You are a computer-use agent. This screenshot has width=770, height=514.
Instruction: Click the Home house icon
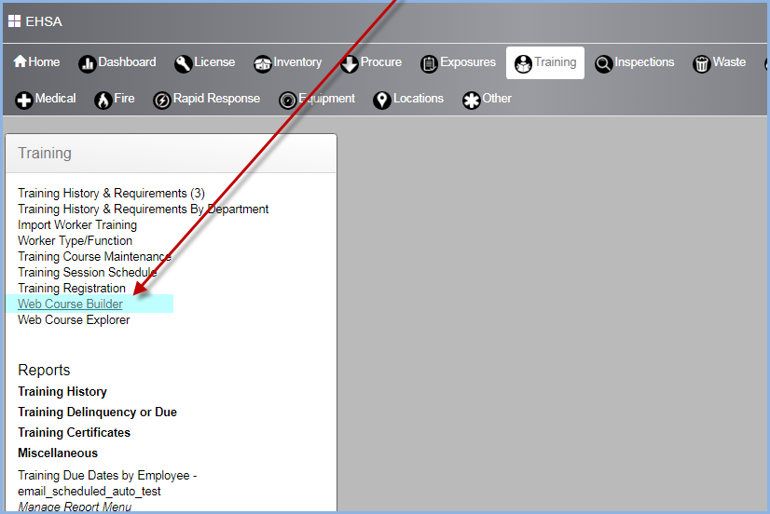tap(21, 61)
